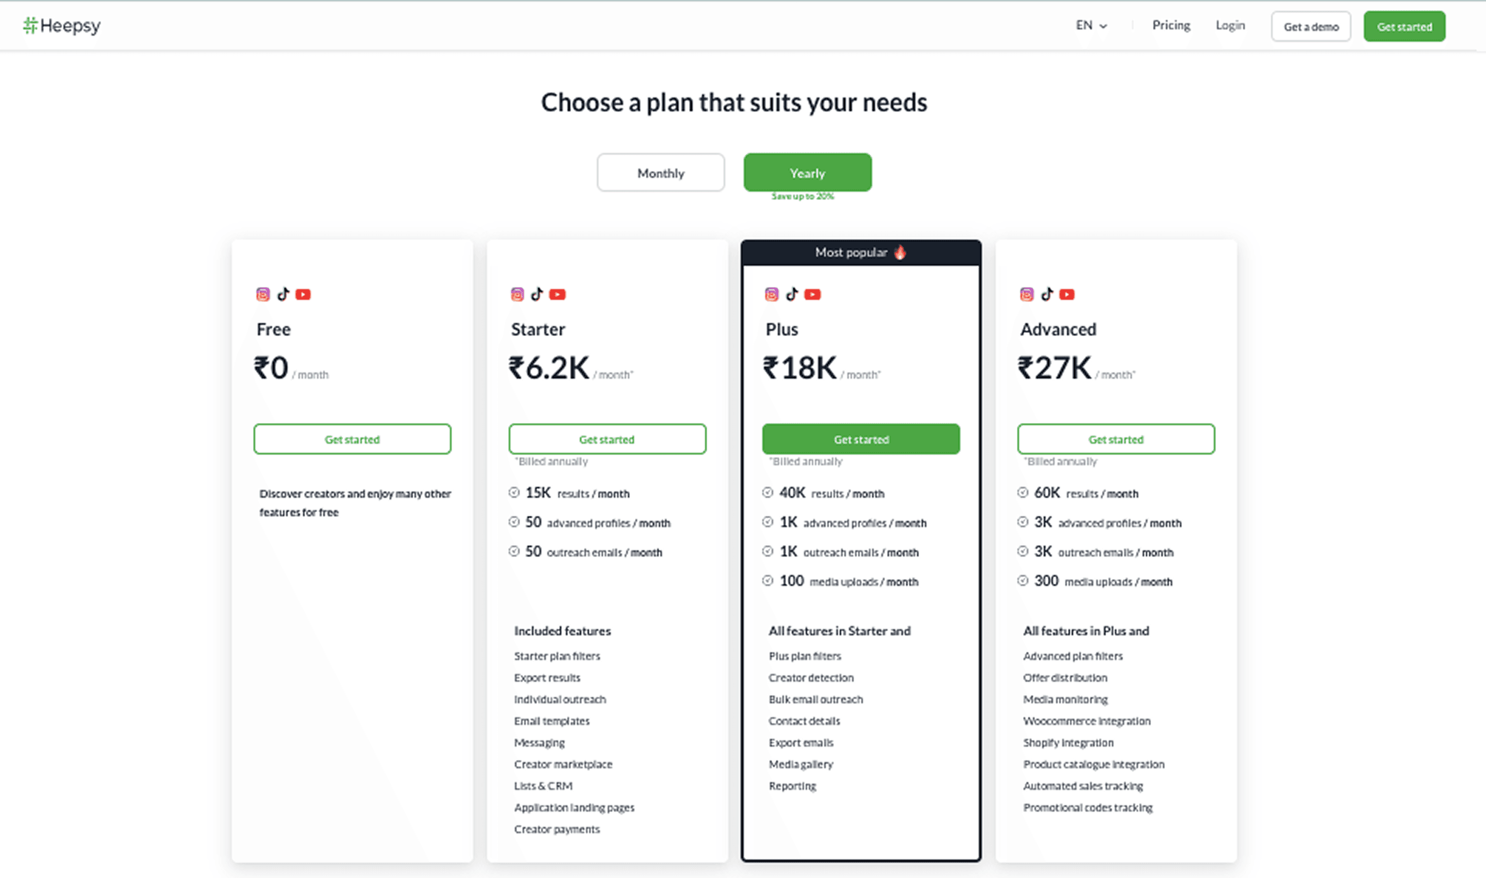Click the fire icon beside Most popular
The image size is (1486, 878).
pyautogui.click(x=899, y=252)
